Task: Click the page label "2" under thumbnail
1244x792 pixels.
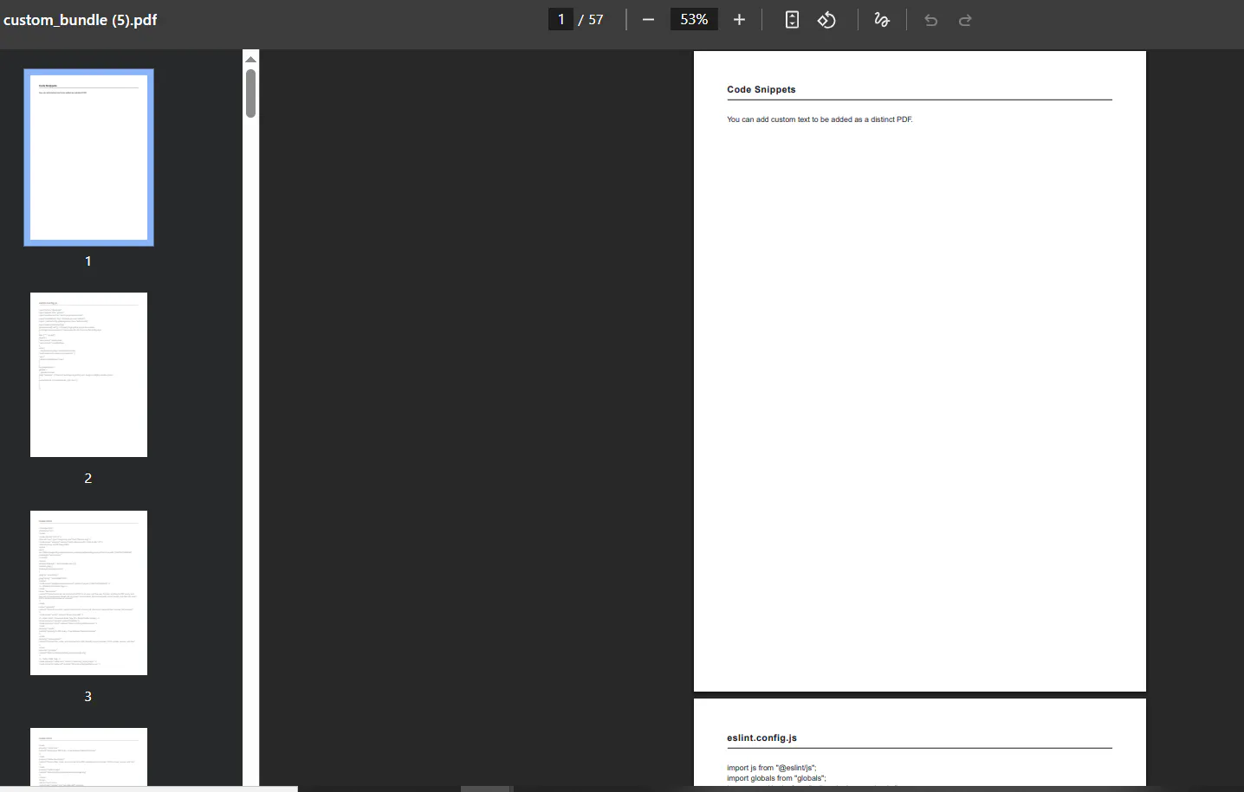Action: (x=87, y=478)
